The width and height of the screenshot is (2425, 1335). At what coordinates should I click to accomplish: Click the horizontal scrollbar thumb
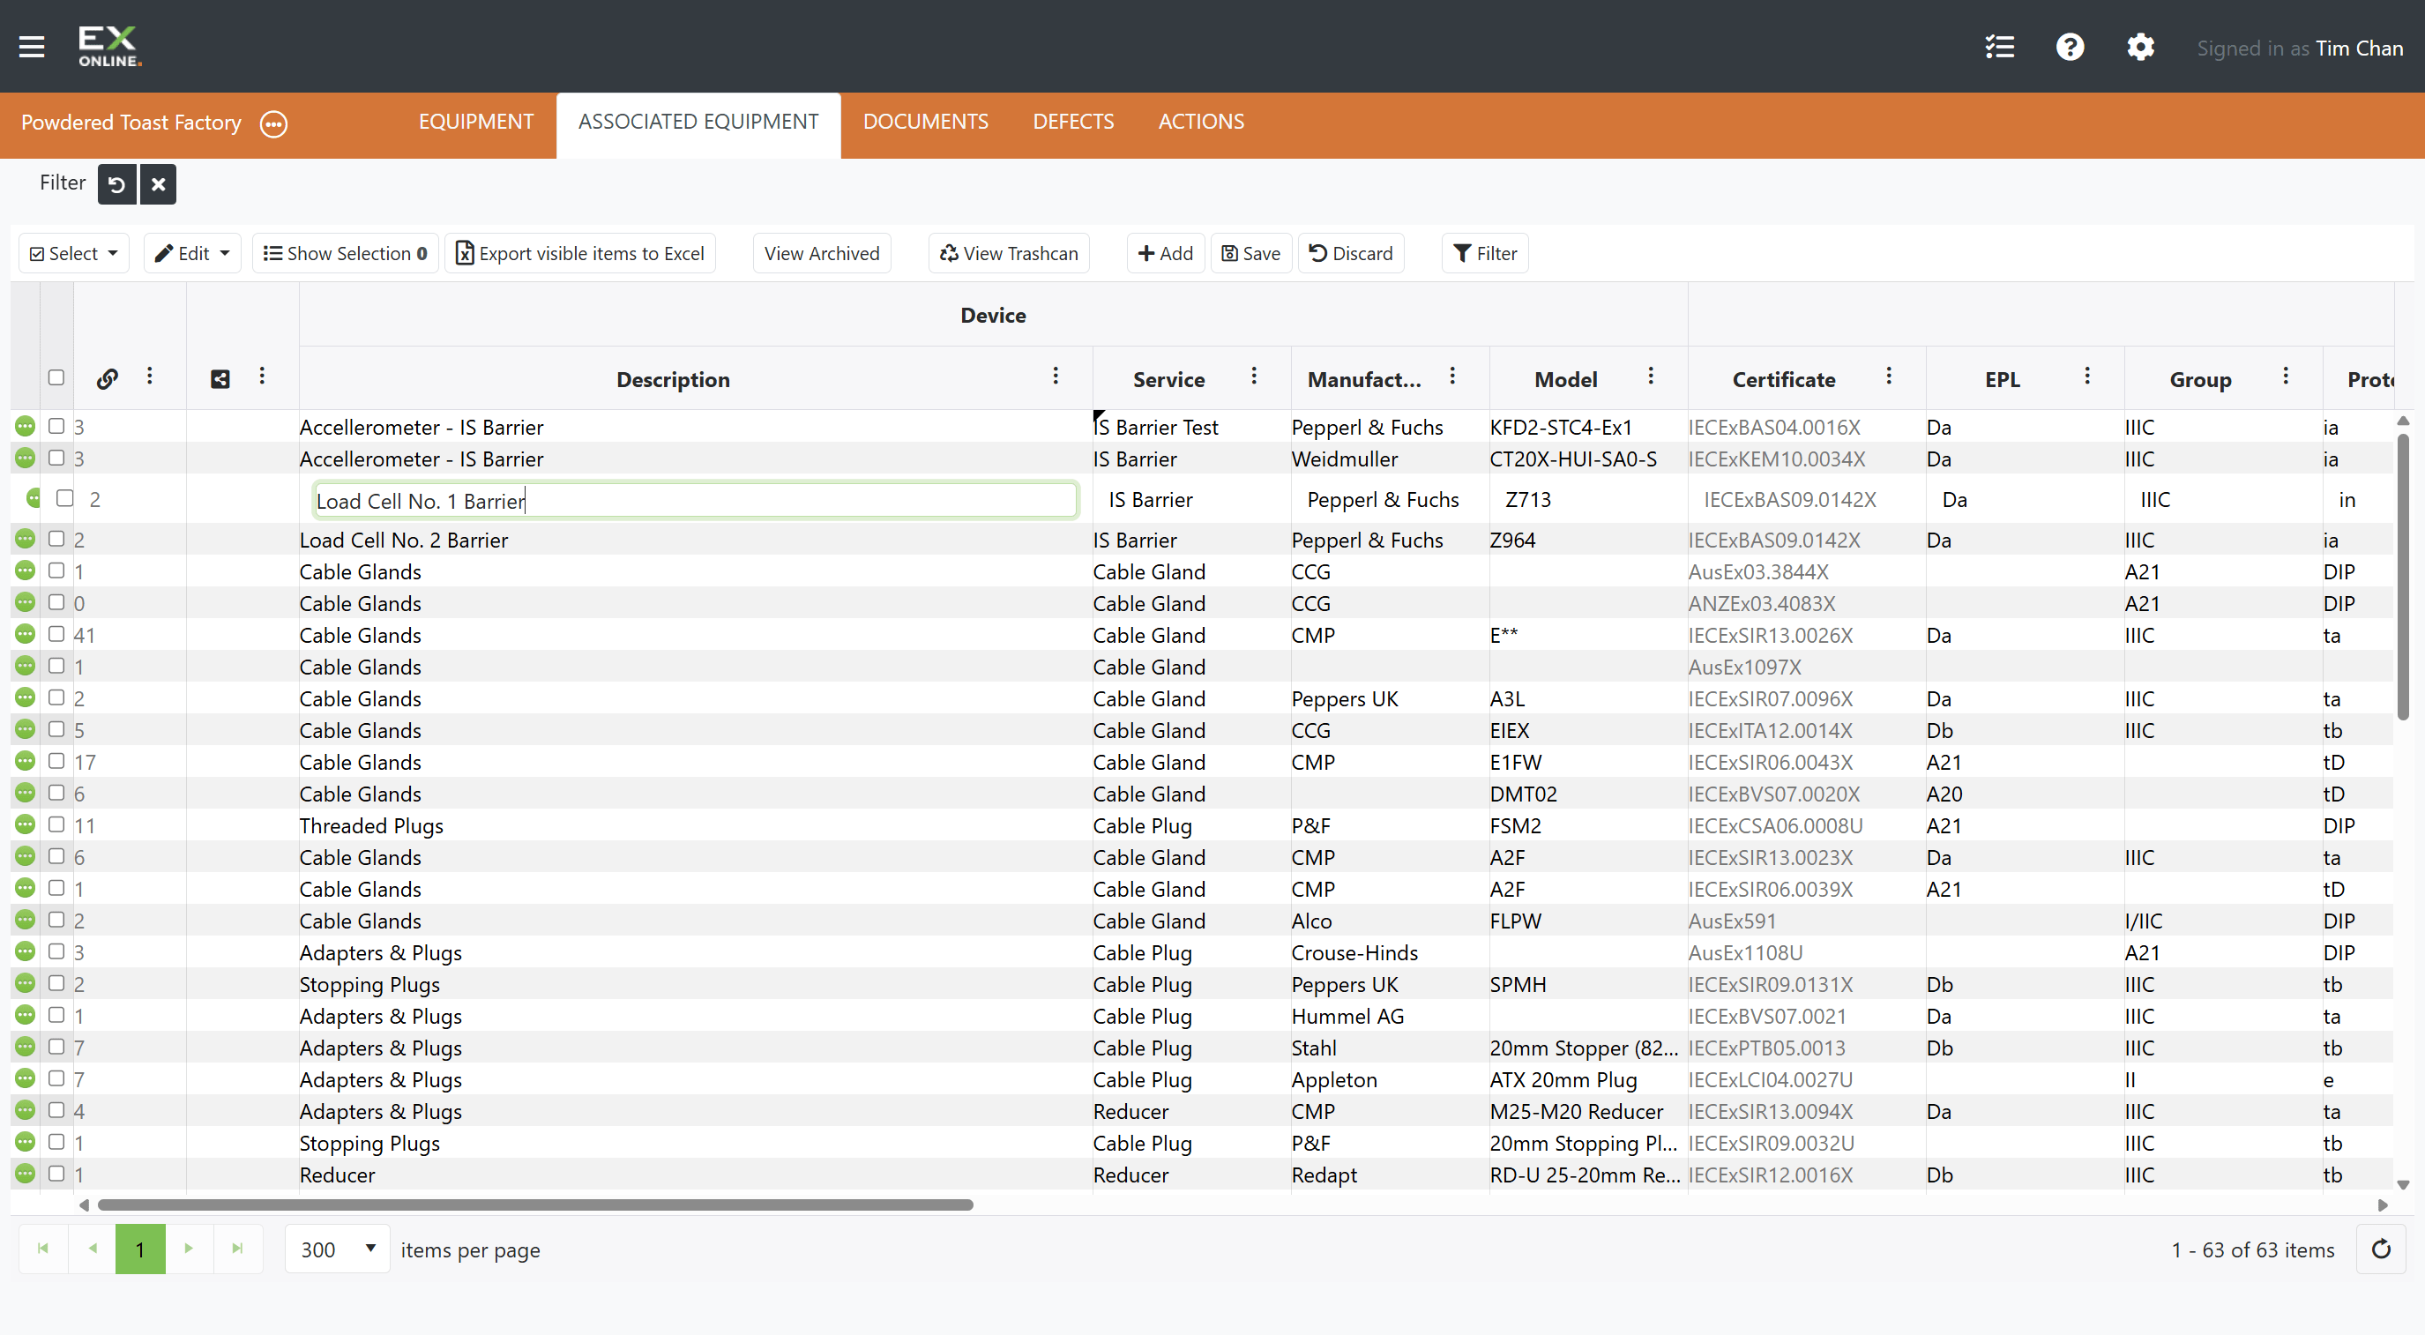click(x=534, y=1205)
